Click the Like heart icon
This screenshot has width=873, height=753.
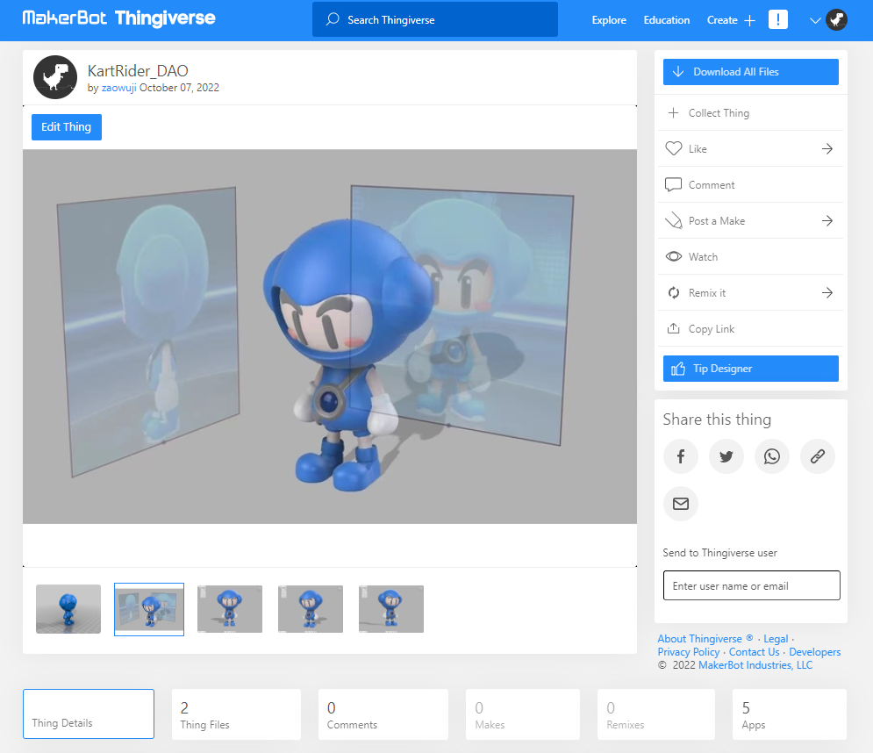(674, 149)
